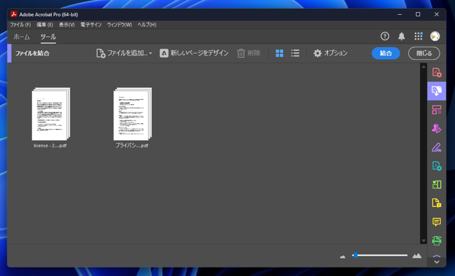Click the license - 2....pdf file name
455x276 pixels.
(50, 145)
